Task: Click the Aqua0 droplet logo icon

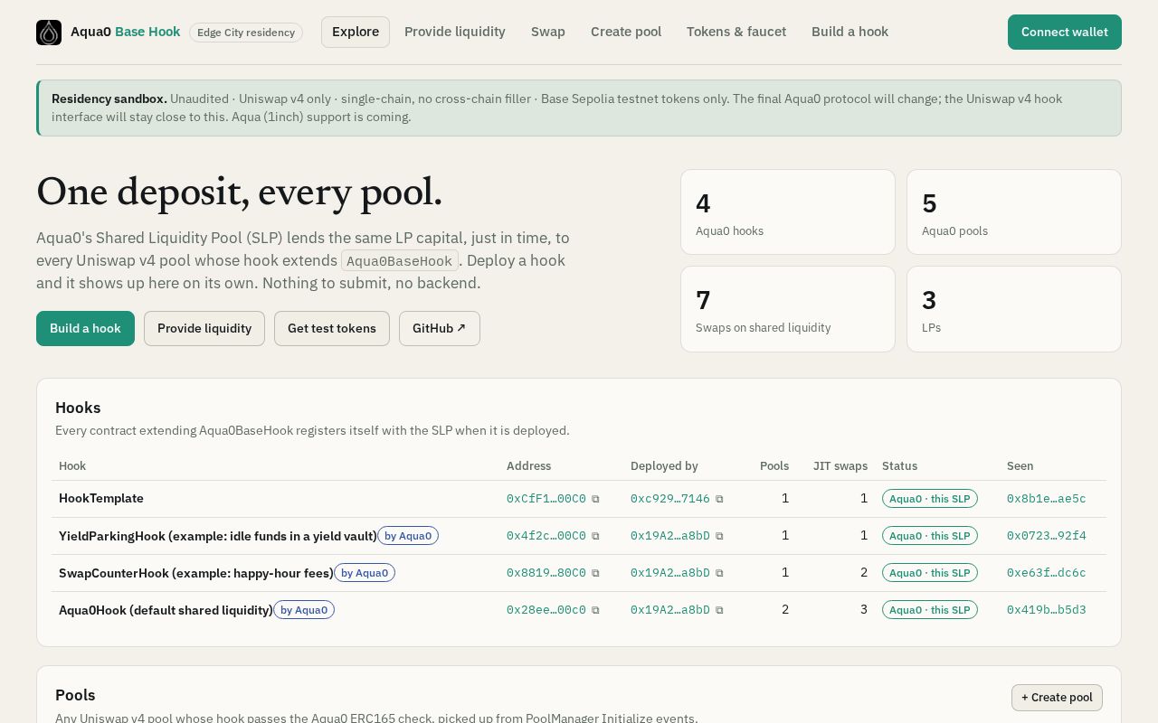Action: tap(49, 33)
